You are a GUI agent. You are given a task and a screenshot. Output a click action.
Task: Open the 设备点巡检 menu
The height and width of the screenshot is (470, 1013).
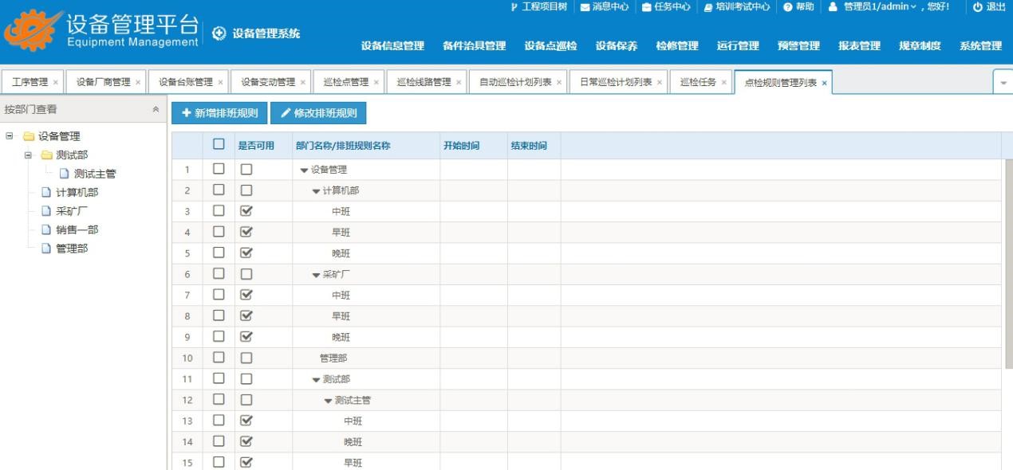[x=550, y=46]
